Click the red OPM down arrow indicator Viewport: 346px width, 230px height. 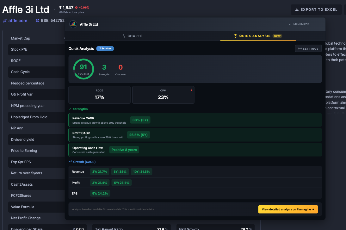click(x=191, y=90)
